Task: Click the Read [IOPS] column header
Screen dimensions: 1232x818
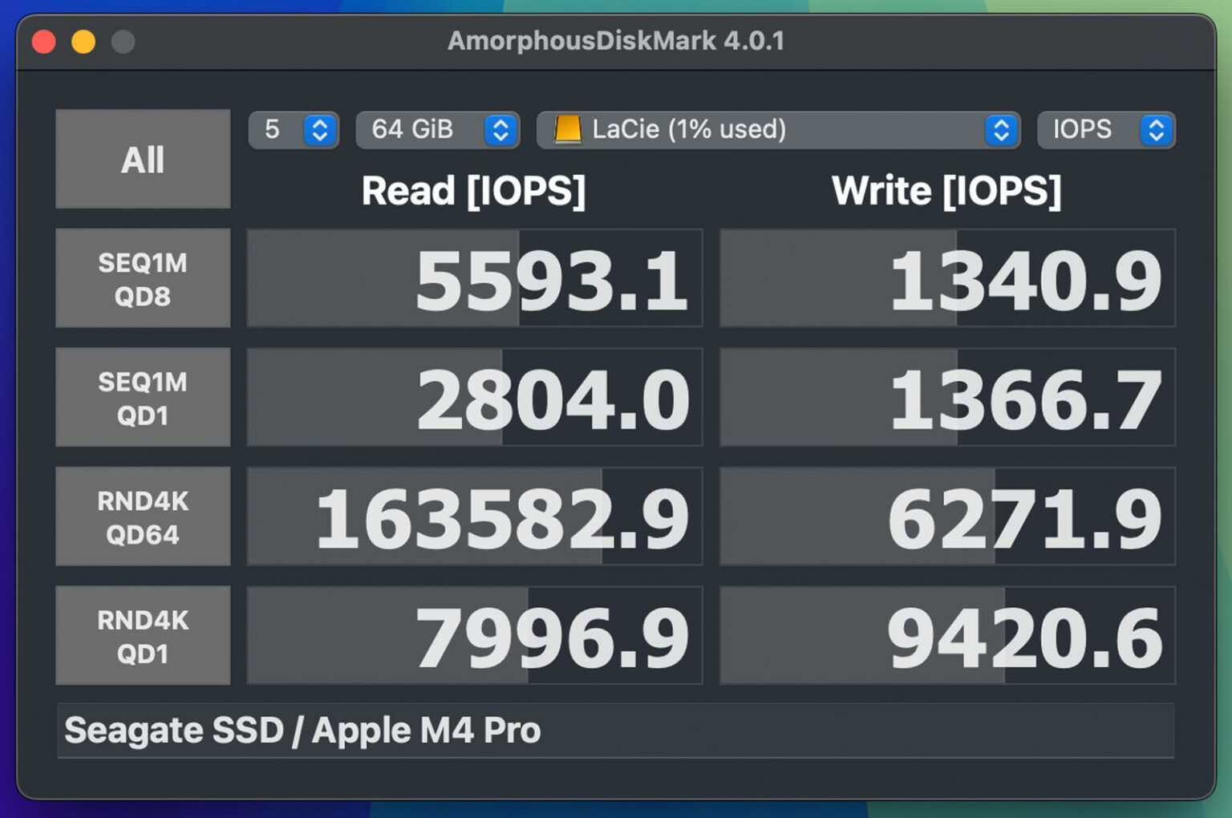Action: pos(474,192)
